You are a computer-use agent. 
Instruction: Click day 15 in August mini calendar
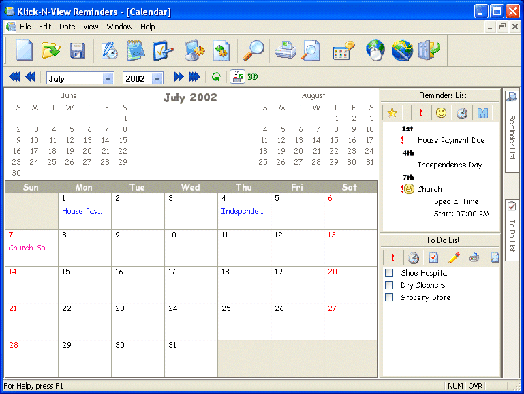coord(334,140)
